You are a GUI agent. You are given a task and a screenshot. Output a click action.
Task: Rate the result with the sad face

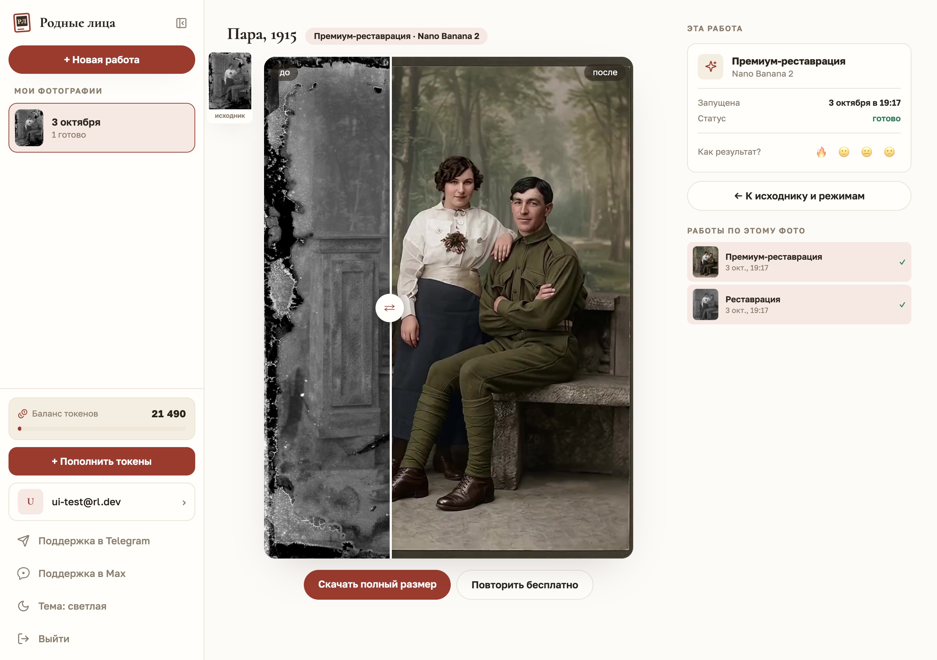889,152
